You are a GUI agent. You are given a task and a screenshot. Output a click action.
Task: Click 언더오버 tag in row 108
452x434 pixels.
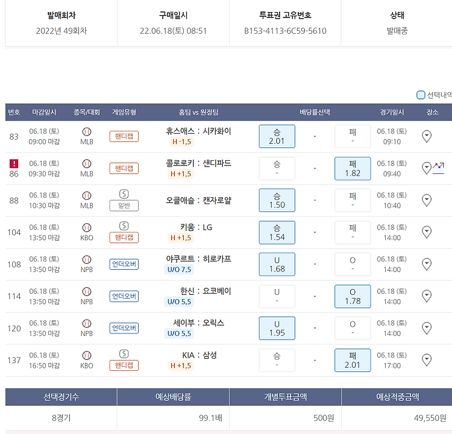point(124,264)
